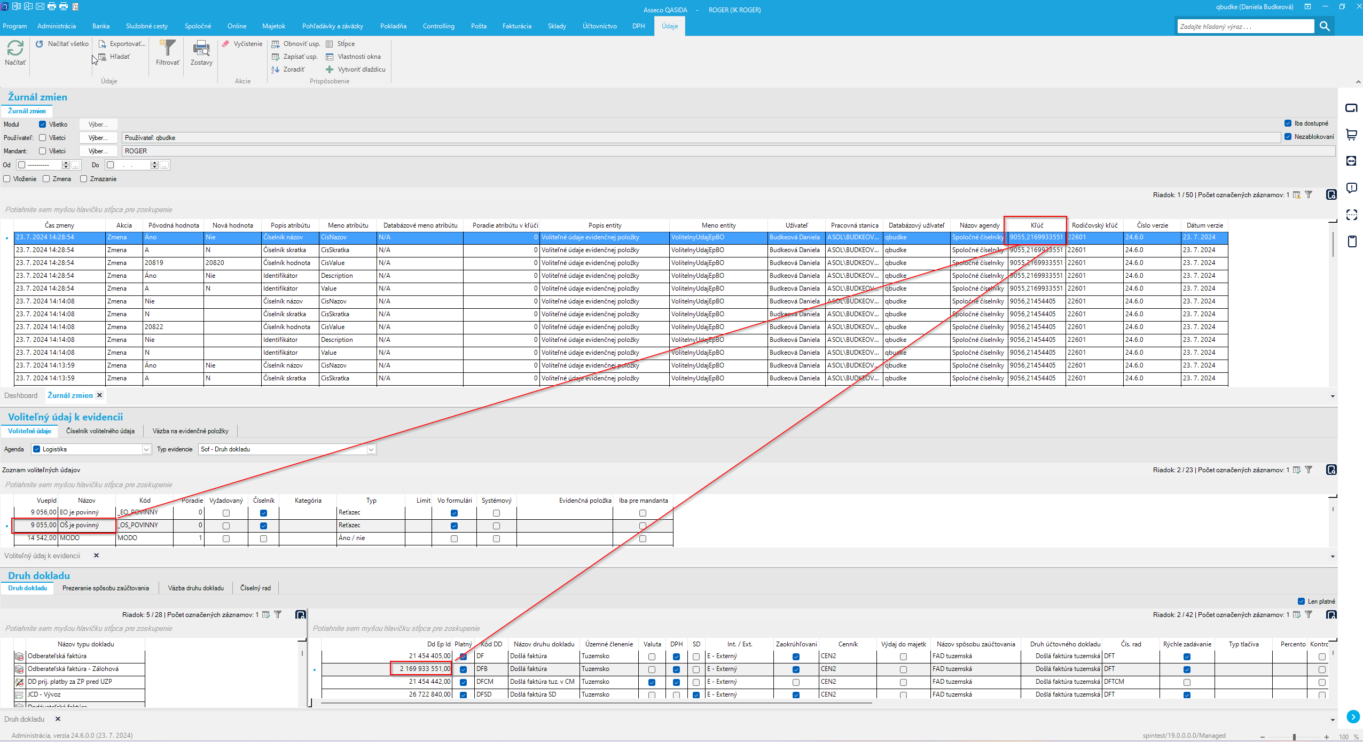The width and height of the screenshot is (1363, 742).
Task: Toggle the Nezablokovaní checkbox
Action: (x=1288, y=137)
